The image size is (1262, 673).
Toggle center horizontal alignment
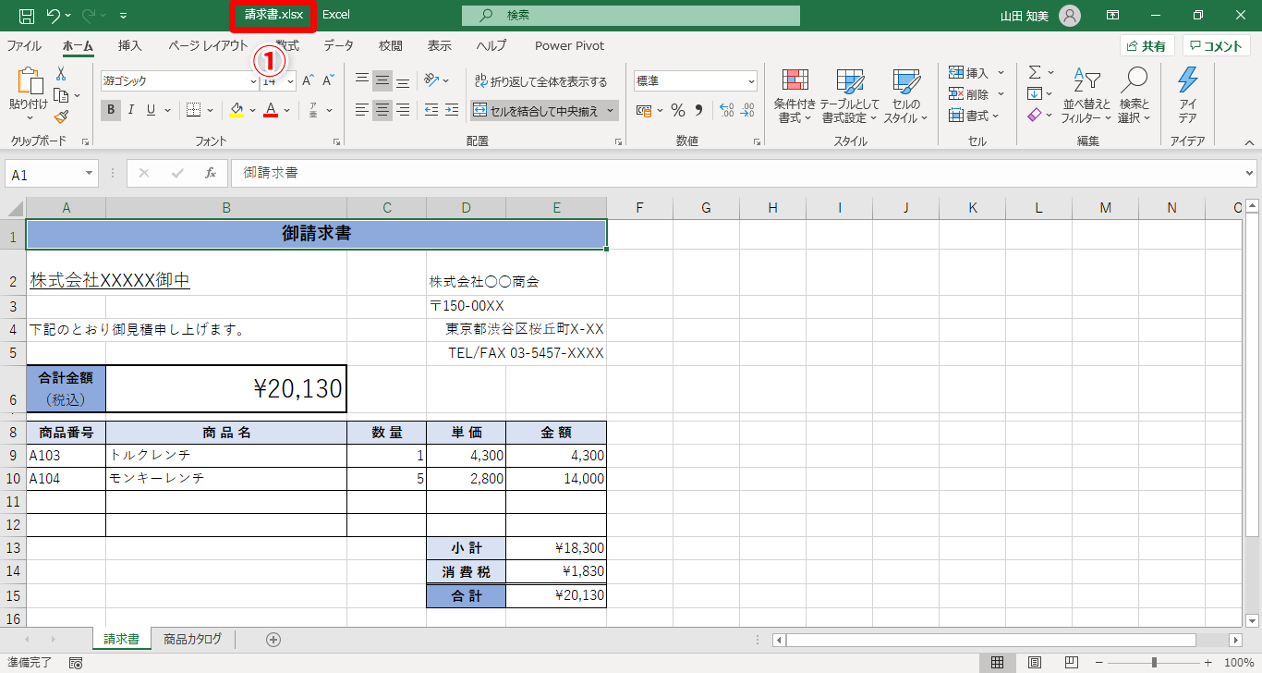[x=382, y=111]
